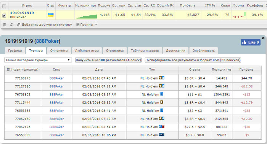Open the 1919191919 player name link
This screenshot has width=267, height=144.
(22, 13)
